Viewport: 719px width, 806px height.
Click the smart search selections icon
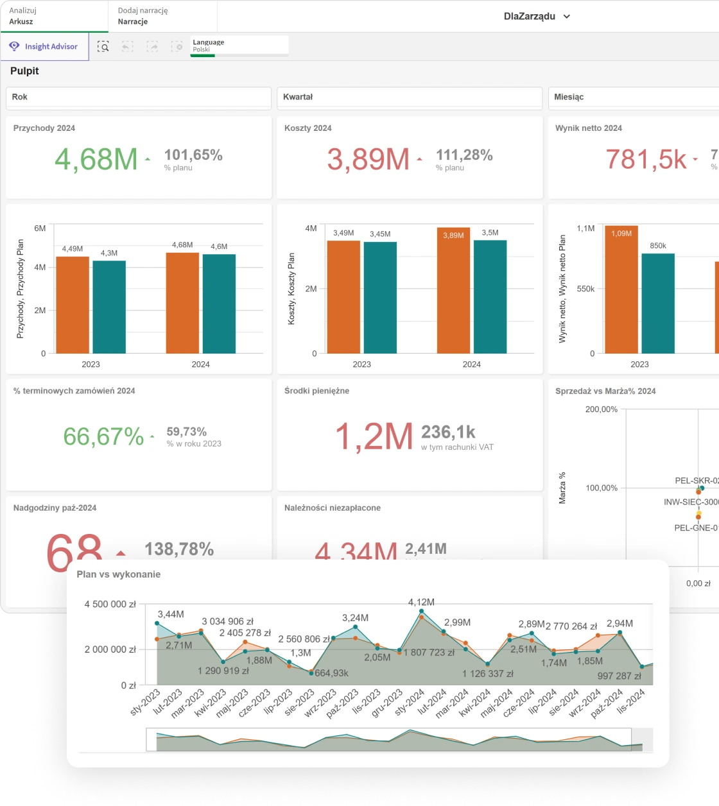coord(103,47)
